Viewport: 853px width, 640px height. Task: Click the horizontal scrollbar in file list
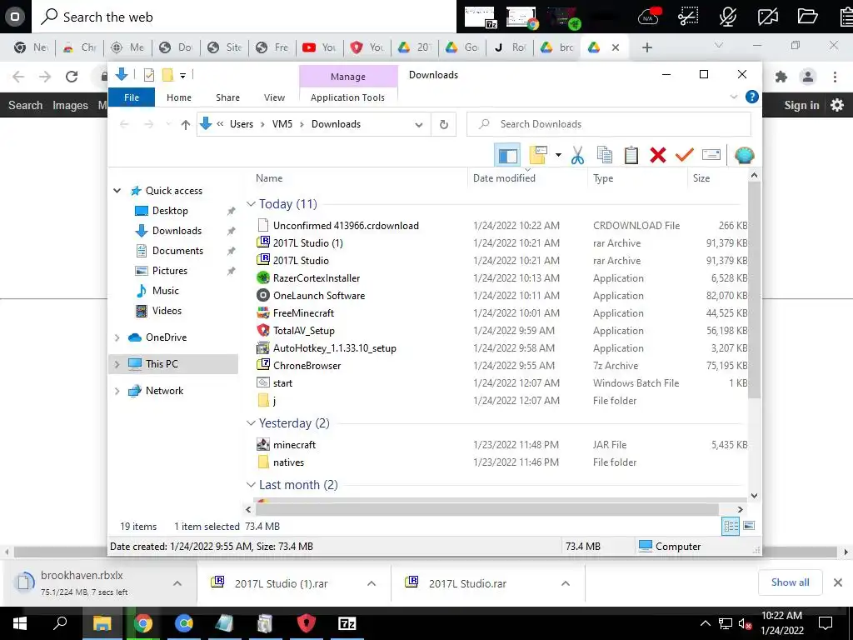pos(486,509)
